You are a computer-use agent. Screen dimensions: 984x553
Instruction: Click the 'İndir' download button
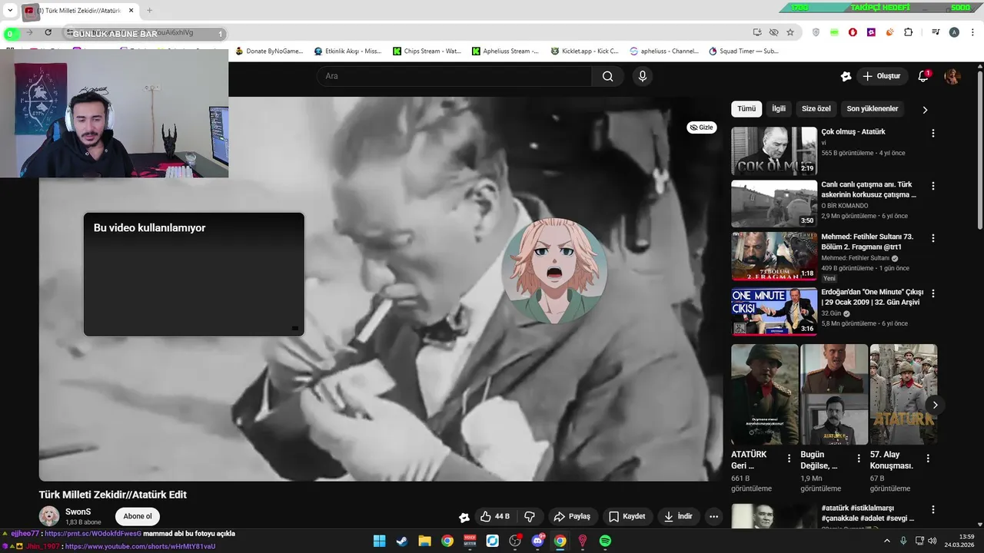coord(678,517)
